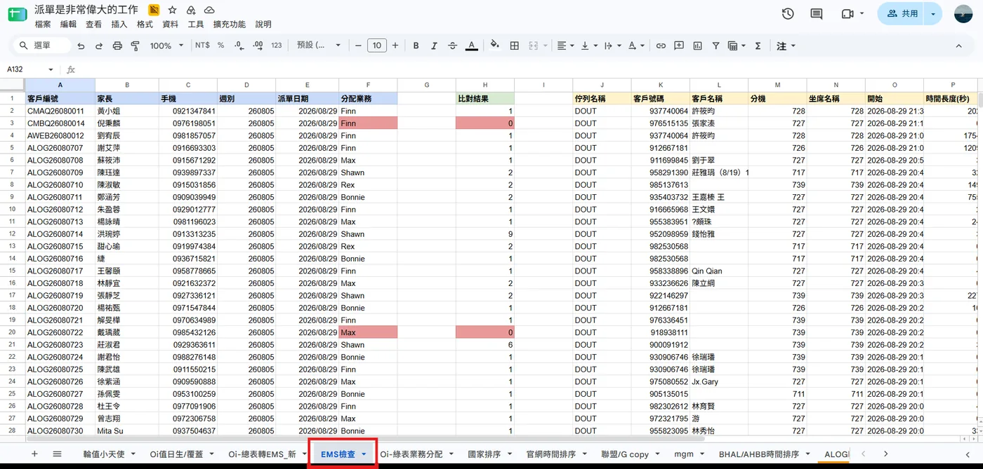
Task: Open filter views dropdown
Action: tap(737, 46)
